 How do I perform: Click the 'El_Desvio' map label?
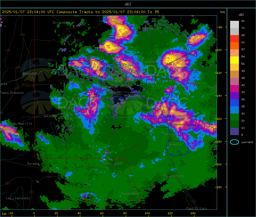click(66, 108)
